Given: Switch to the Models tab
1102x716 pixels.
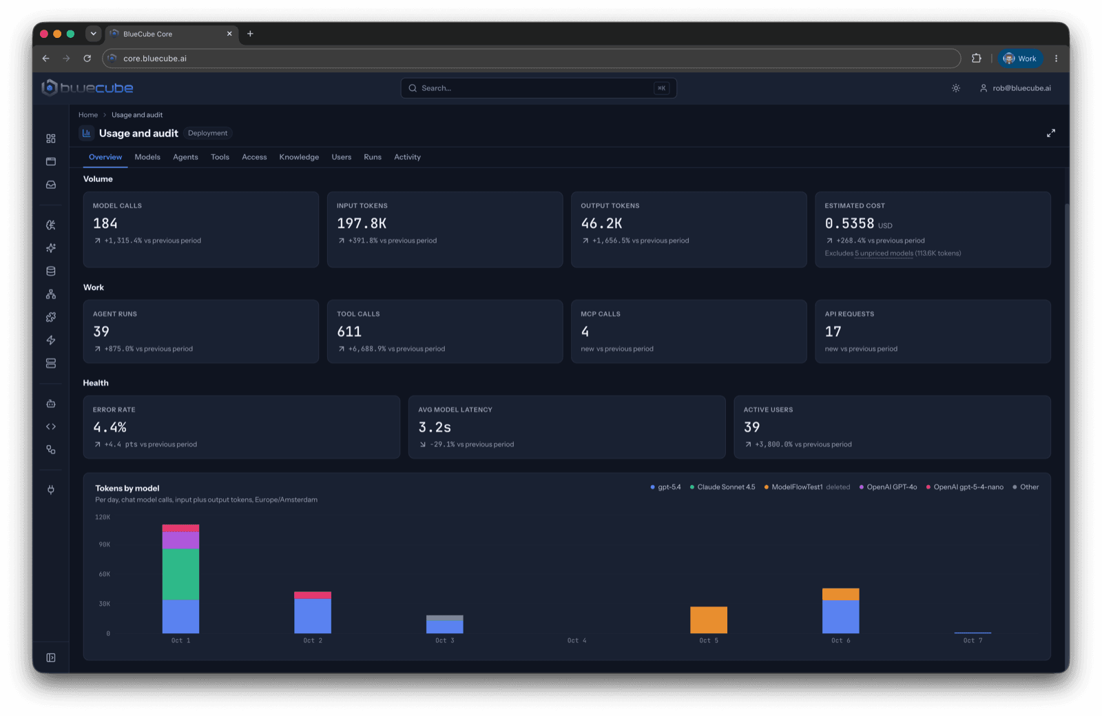Looking at the screenshot, I should coord(147,157).
